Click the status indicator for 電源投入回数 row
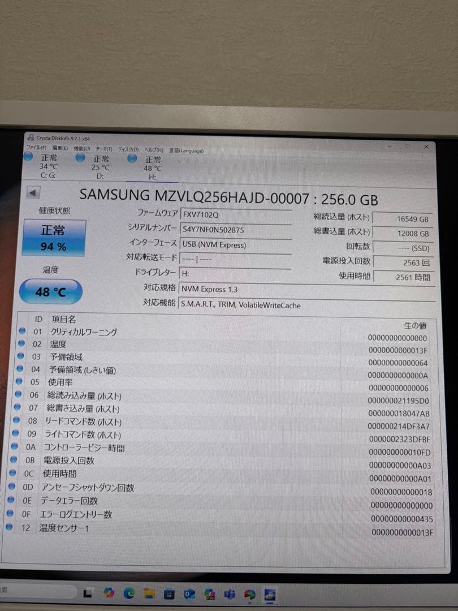 (13, 461)
